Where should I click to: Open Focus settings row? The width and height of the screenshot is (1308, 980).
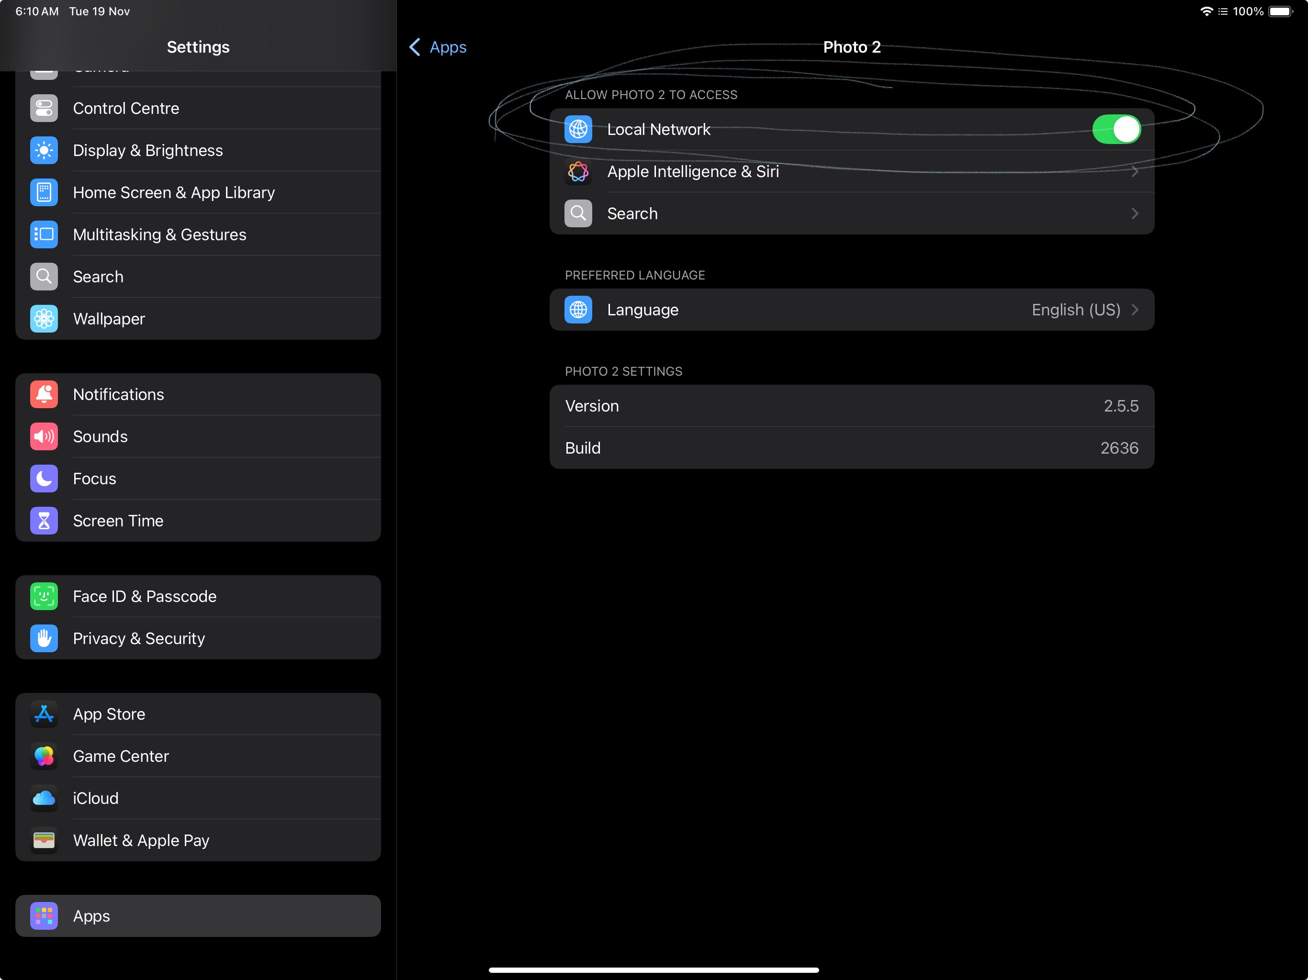198,478
